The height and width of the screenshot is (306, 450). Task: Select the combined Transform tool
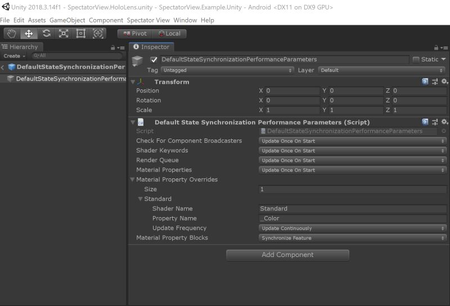(98, 34)
